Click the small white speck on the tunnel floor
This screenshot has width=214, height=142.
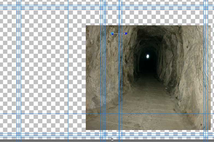coord(166,88)
